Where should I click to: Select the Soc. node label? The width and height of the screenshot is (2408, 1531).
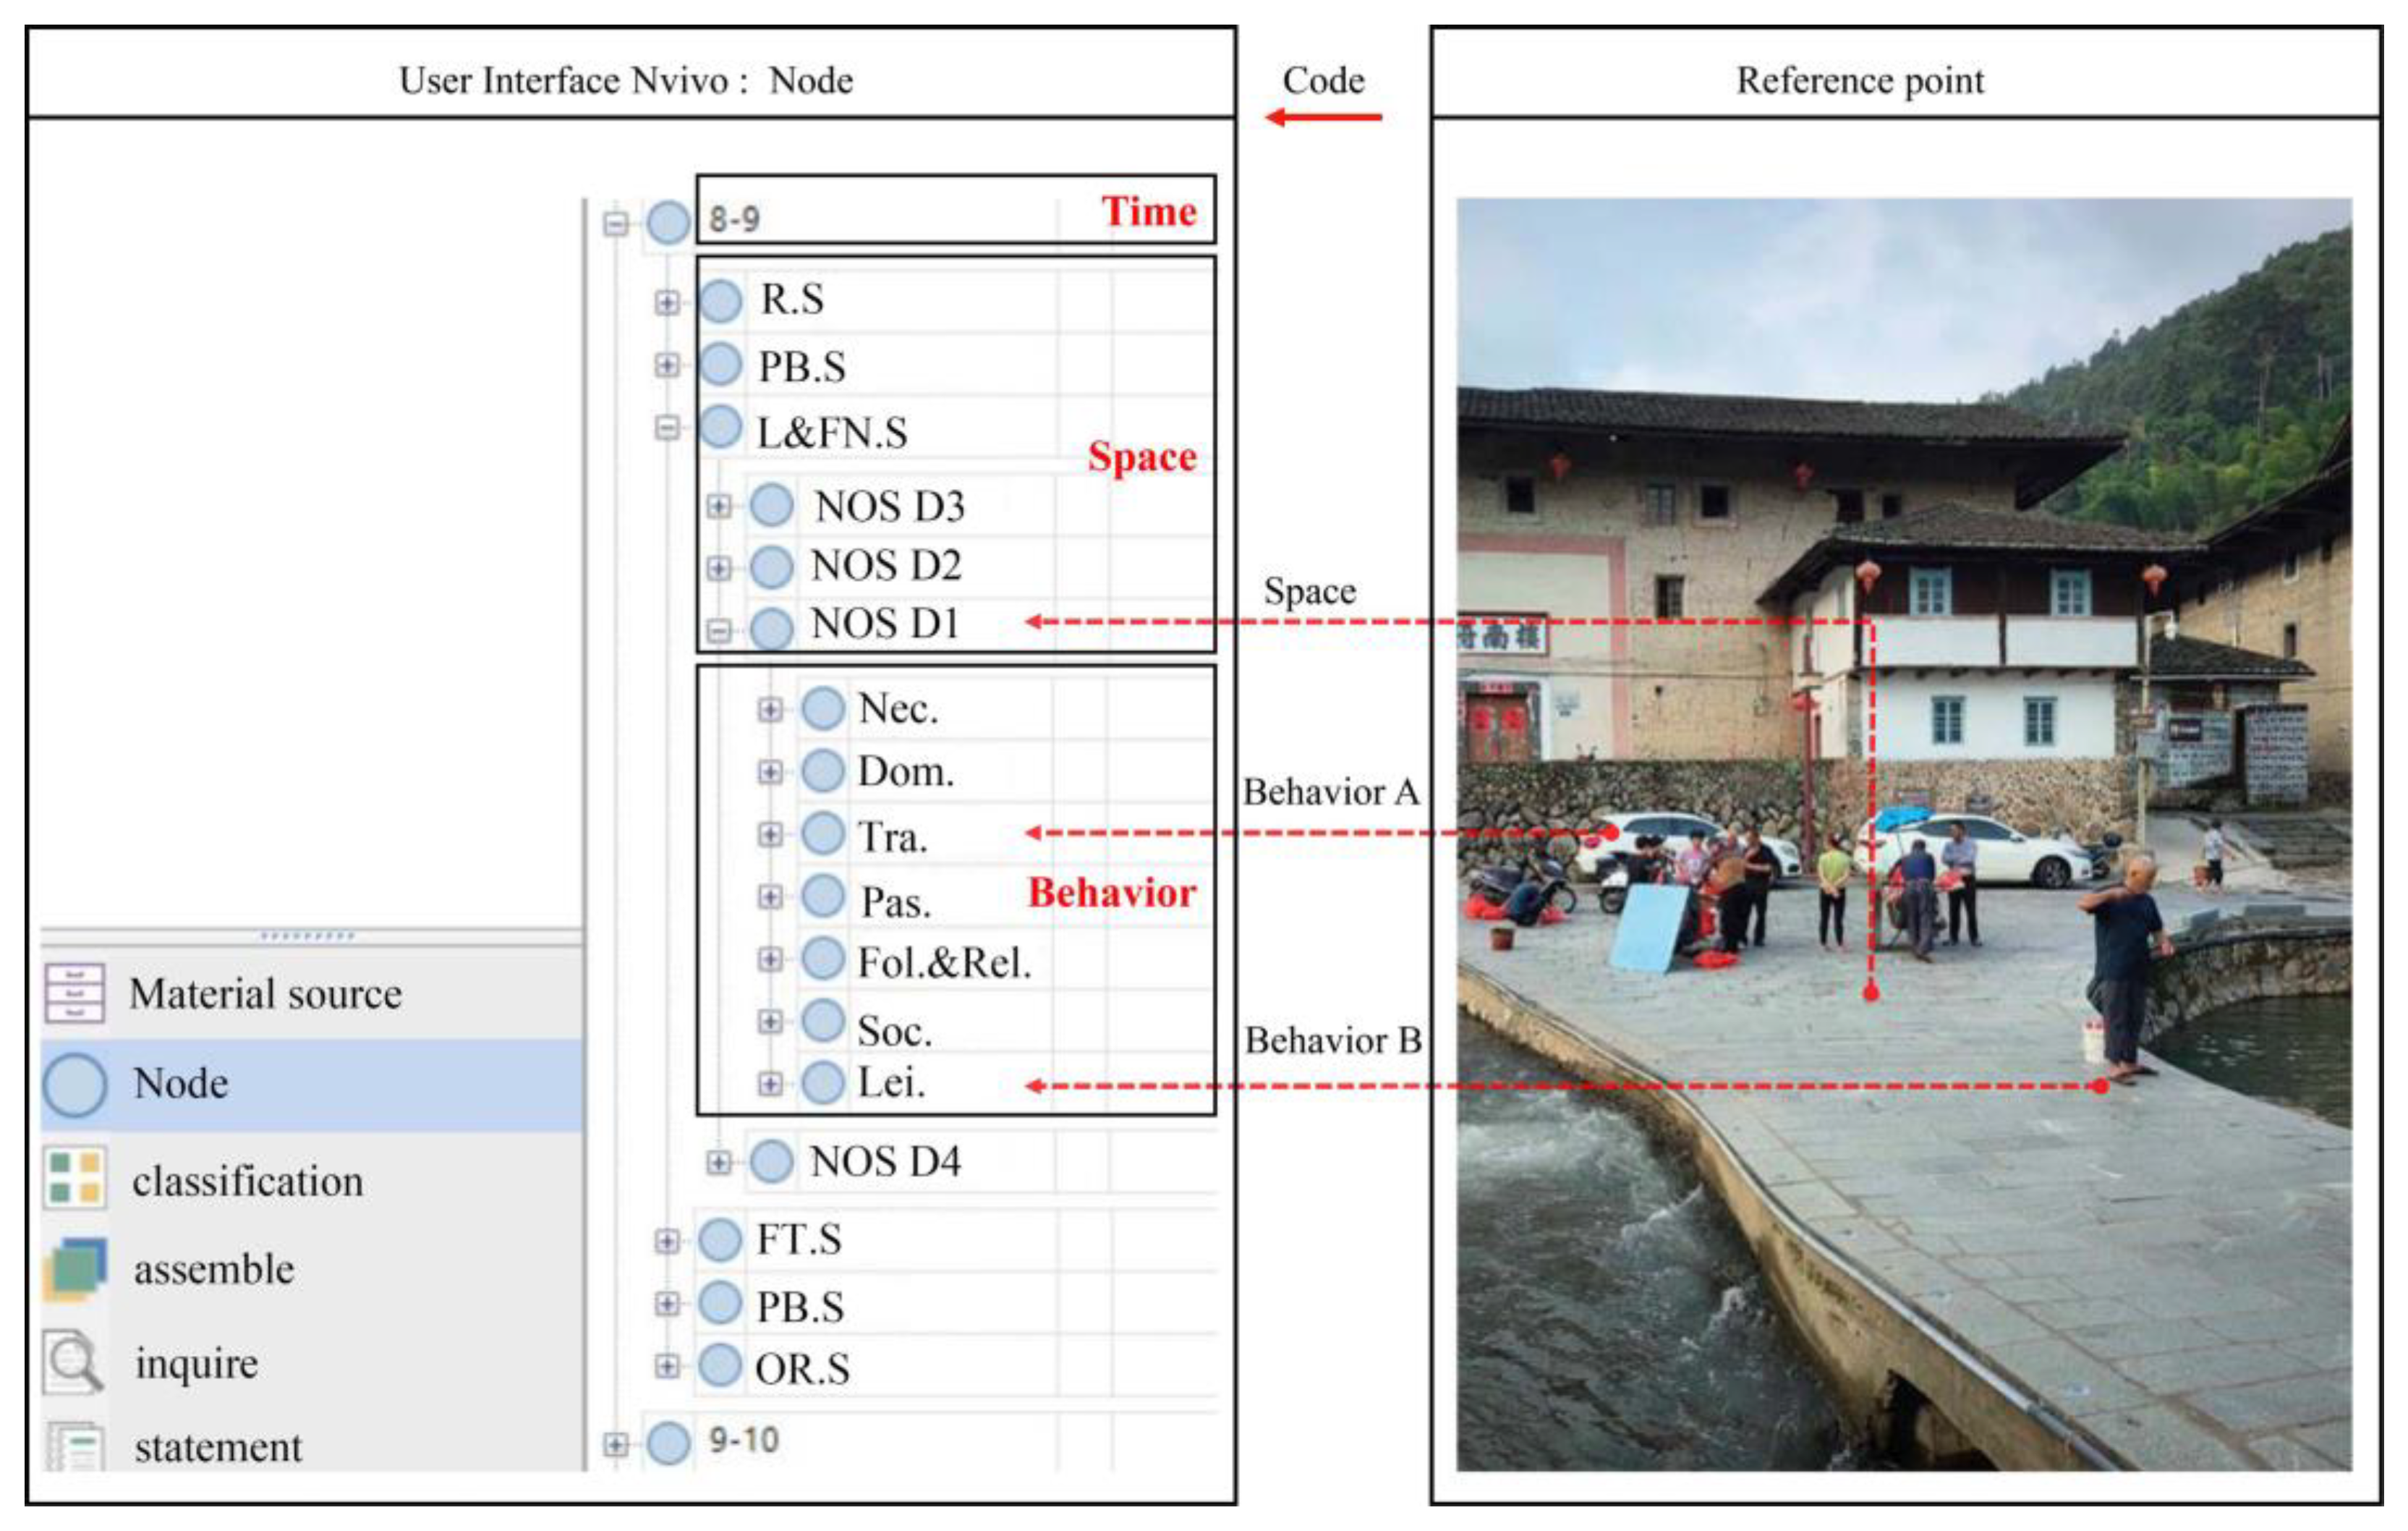(894, 1030)
